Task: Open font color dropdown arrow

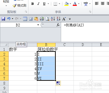Action: (79, 4)
